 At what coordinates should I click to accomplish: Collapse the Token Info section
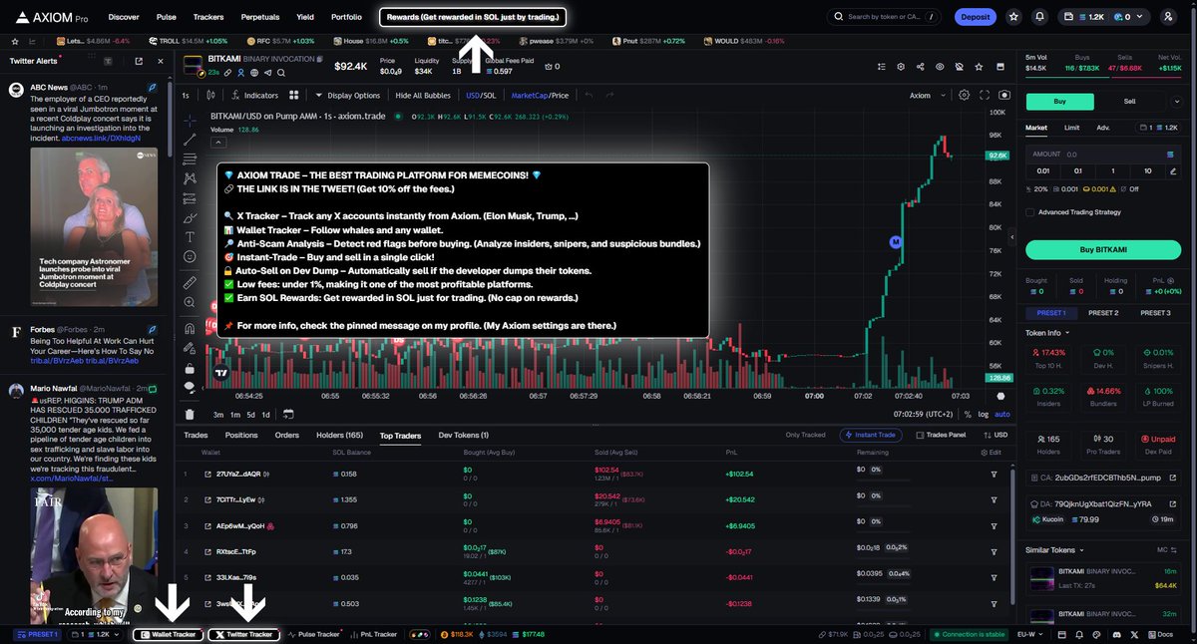pos(1047,333)
